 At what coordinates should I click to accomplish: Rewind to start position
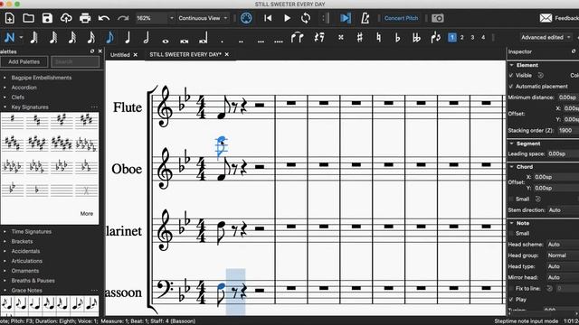click(x=268, y=18)
